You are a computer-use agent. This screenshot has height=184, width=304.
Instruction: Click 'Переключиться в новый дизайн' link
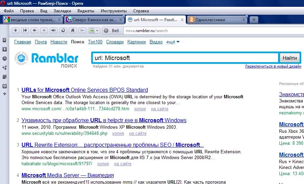click(x=273, y=66)
